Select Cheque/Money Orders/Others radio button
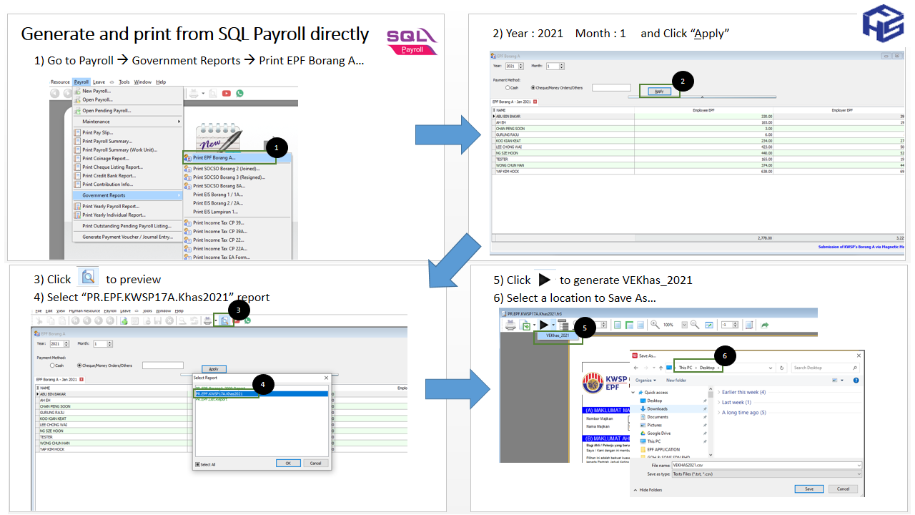 [x=533, y=88]
